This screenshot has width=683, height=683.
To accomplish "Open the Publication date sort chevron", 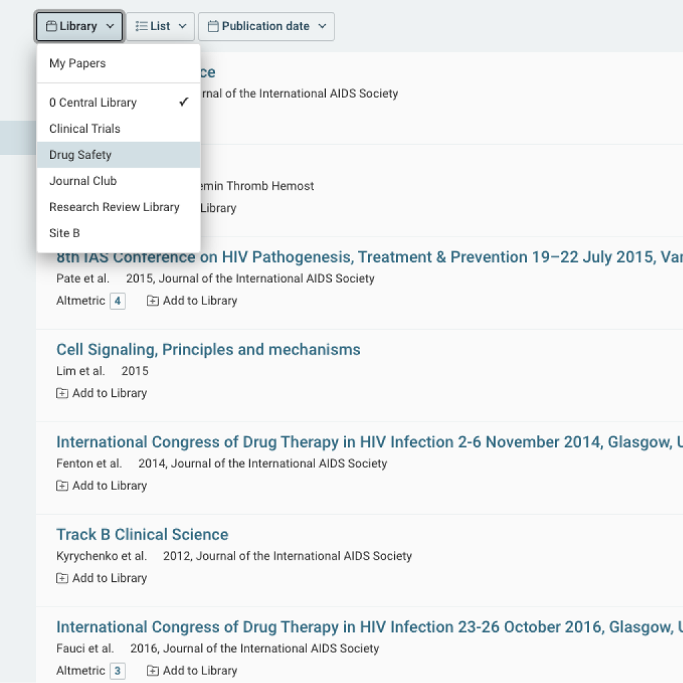I will [x=322, y=26].
